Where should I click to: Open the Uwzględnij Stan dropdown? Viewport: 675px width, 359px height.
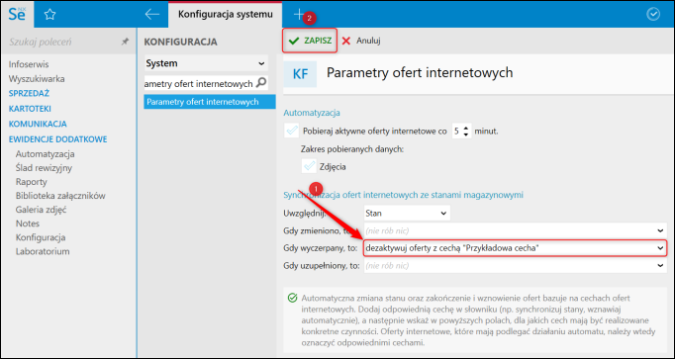(x=407, y=213)
